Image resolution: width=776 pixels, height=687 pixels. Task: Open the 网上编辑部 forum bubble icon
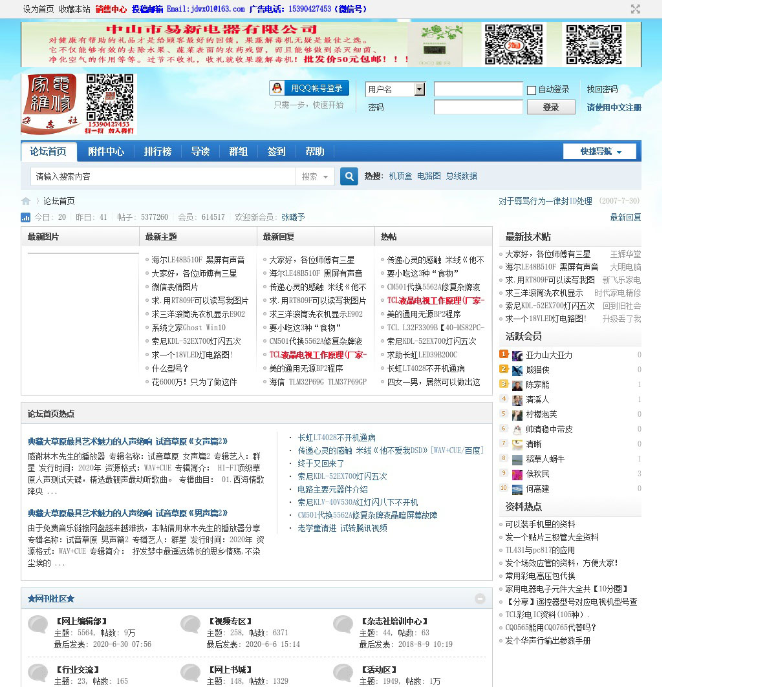click(38, 626)
